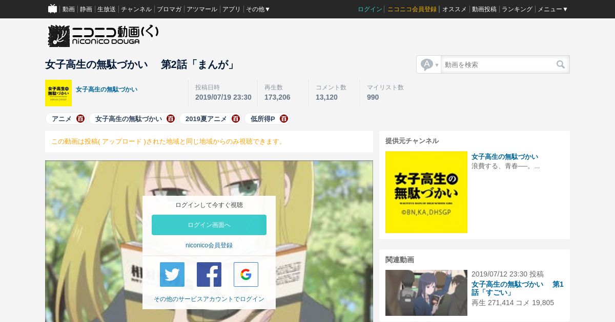The height and width of the screenshot is (322, 615).
Task: Open related video title 第1話「すごい」
Action: coord(518,288)
